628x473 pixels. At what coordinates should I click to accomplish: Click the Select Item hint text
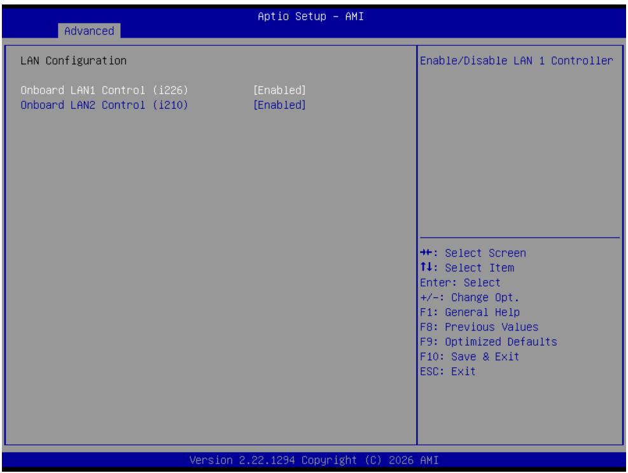pos(479,268)
